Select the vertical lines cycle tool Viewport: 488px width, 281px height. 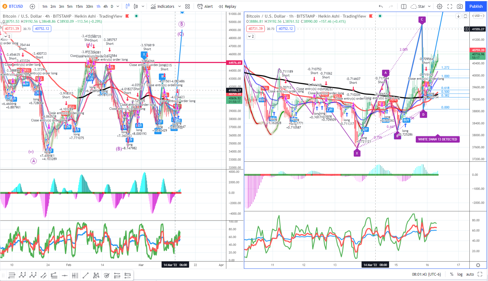(x=75, y=275)
